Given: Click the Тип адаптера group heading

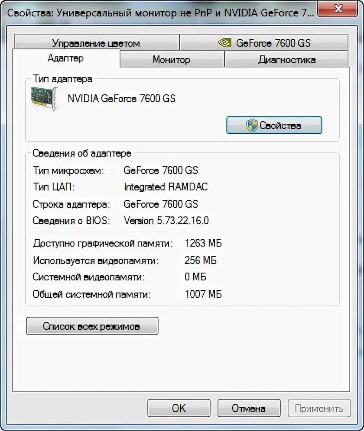Looking at the screenshot, I should [x=62, y=79].
